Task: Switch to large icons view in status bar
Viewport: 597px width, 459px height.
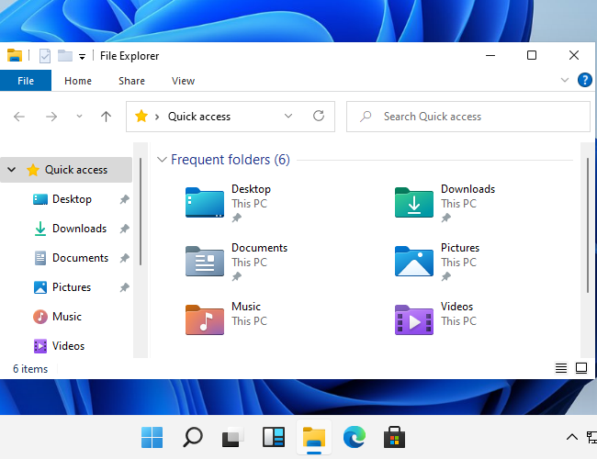Action: 581,368
